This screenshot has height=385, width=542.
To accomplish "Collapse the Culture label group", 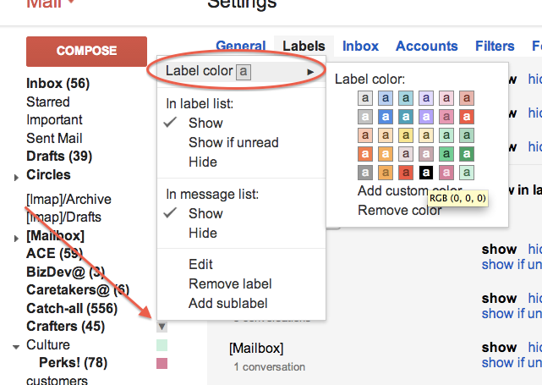I will [16, 347].
